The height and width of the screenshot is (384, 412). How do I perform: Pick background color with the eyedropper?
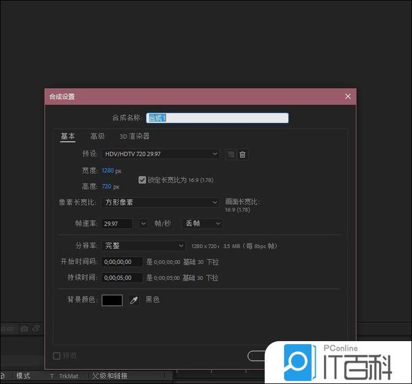point(134,300)
